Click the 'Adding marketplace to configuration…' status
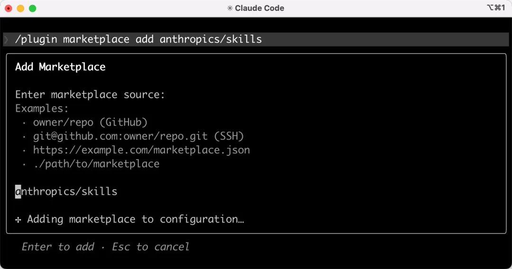 point(135,219)
